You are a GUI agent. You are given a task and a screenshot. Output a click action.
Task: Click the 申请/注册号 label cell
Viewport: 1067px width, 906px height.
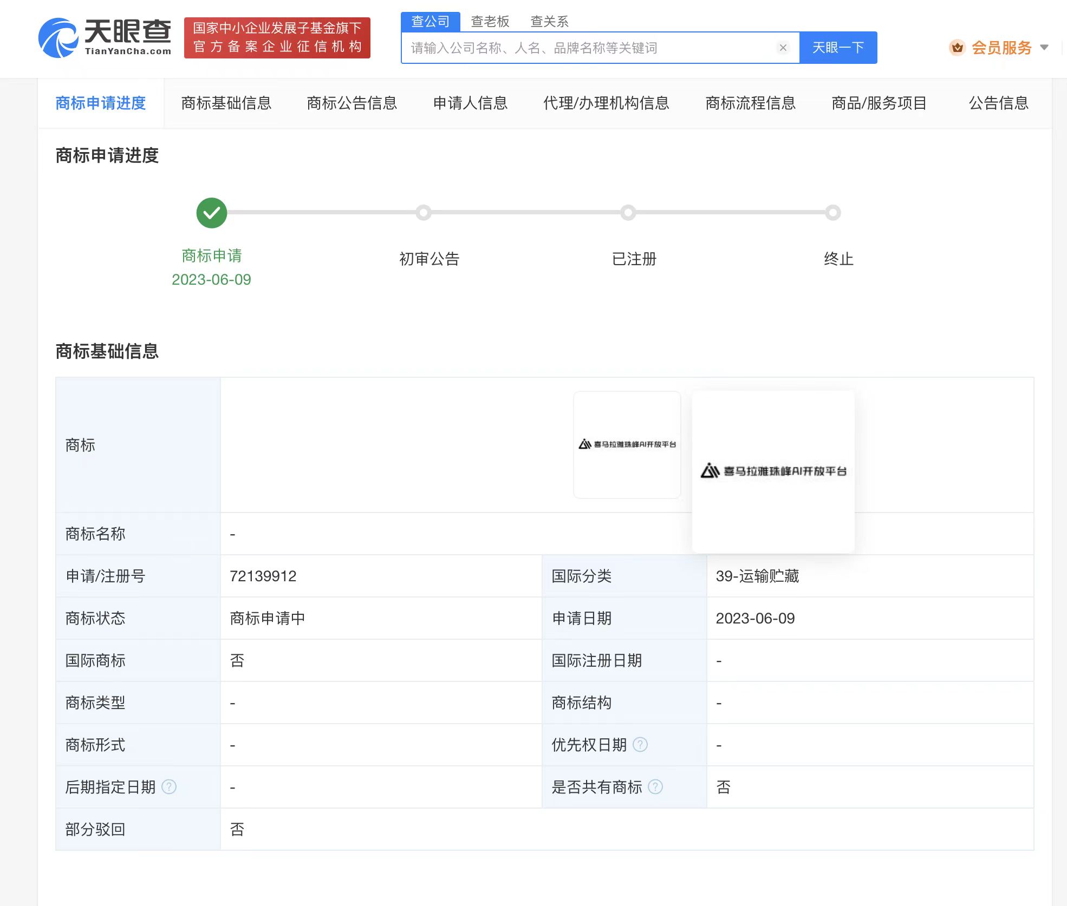click(138, 576)
